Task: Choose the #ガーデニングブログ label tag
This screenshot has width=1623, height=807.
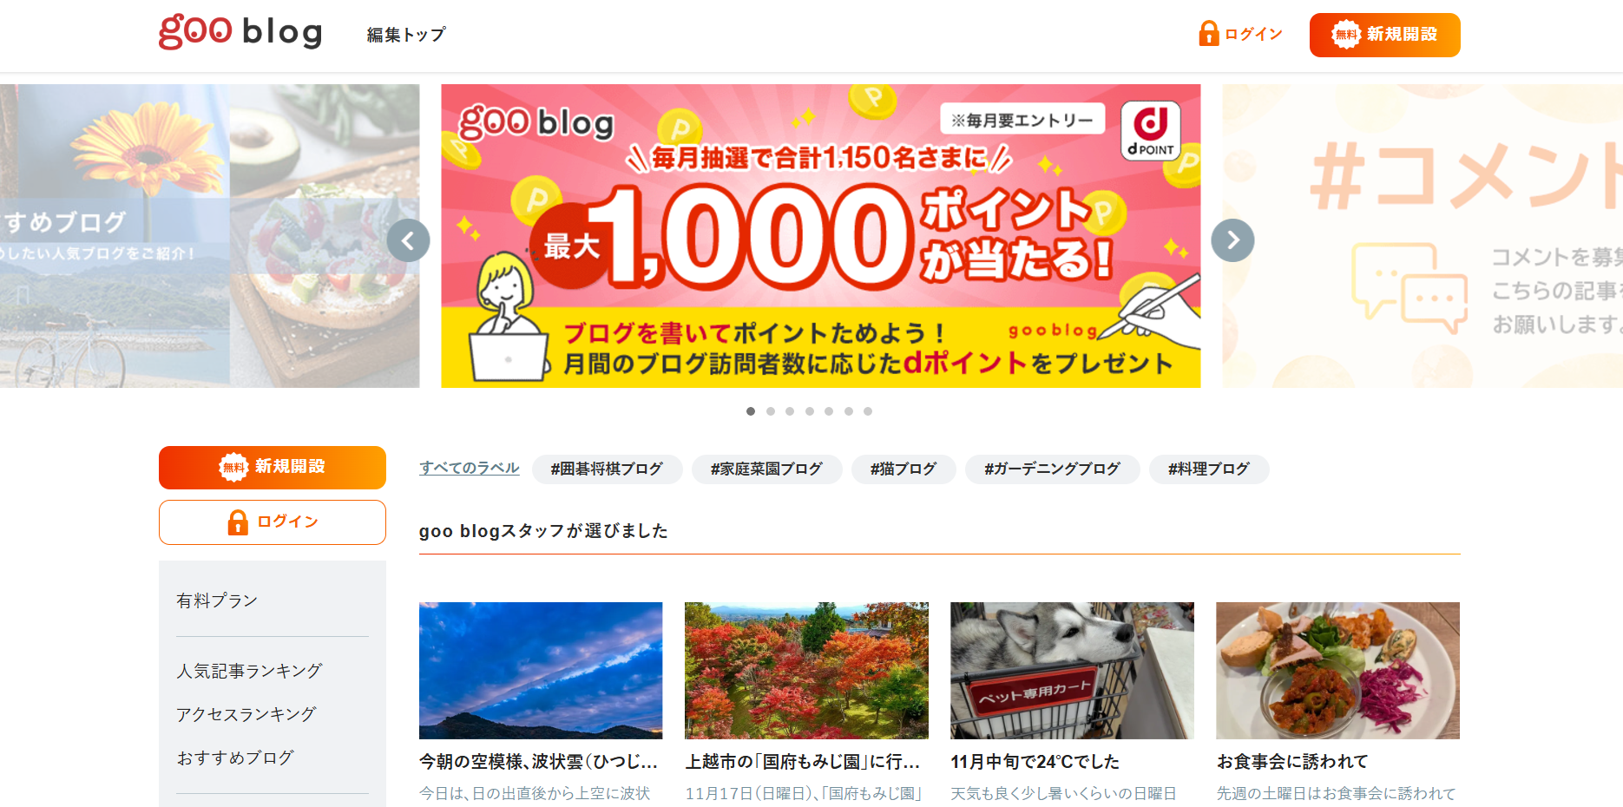Action: (1052, 469)
